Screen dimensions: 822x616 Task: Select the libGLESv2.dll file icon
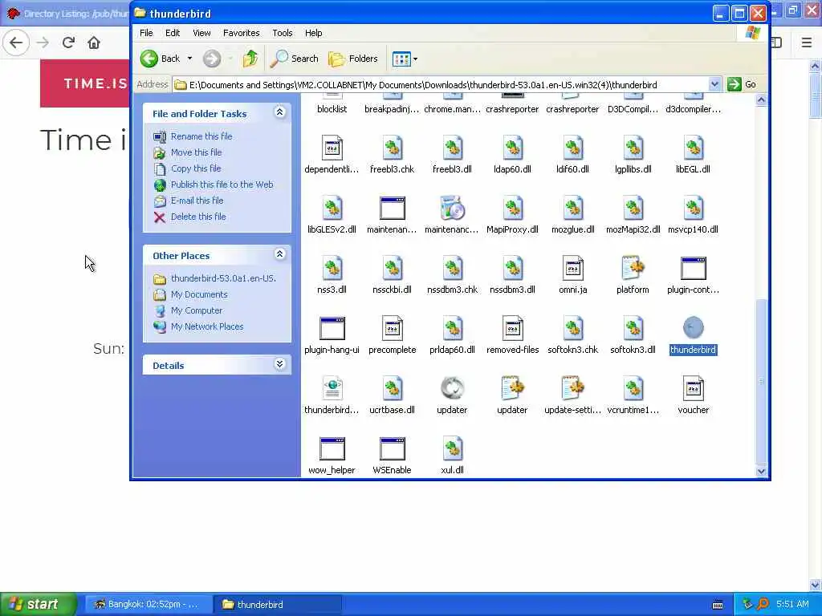332,209
